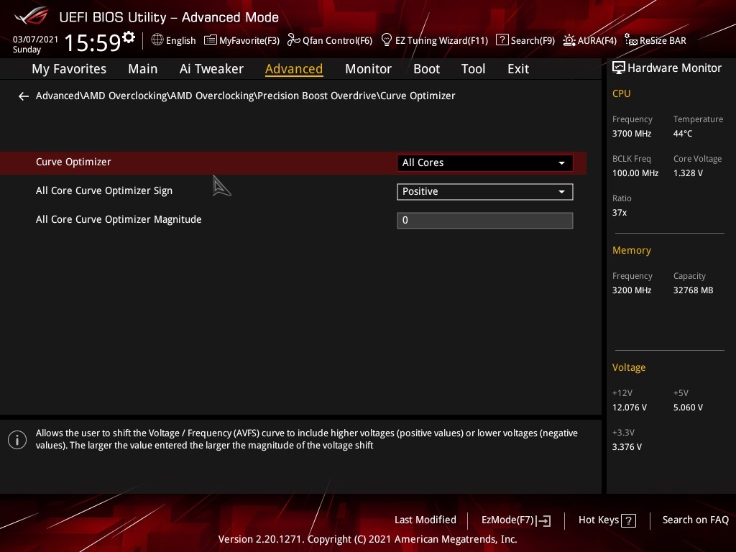Viewport: 736px width, 552px height.
Task: Click the CPU temperature value 44°C
Action: tap(683, 134)
